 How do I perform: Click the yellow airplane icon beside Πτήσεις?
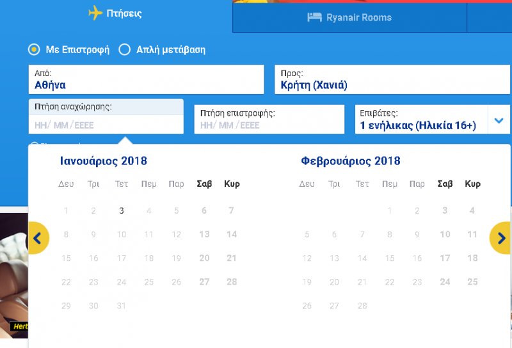tap(95, 13)
